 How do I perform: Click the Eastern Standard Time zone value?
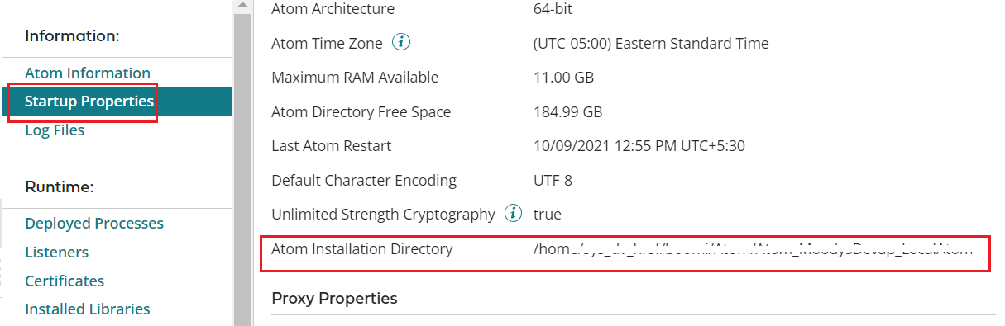pyautogui.click(x=651, y=44)
